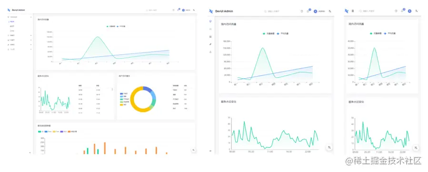The width and height of the screenshot is (428, 172).
Task: Click the DevUI logo in the middle screenshot
Action: [211, 11]
